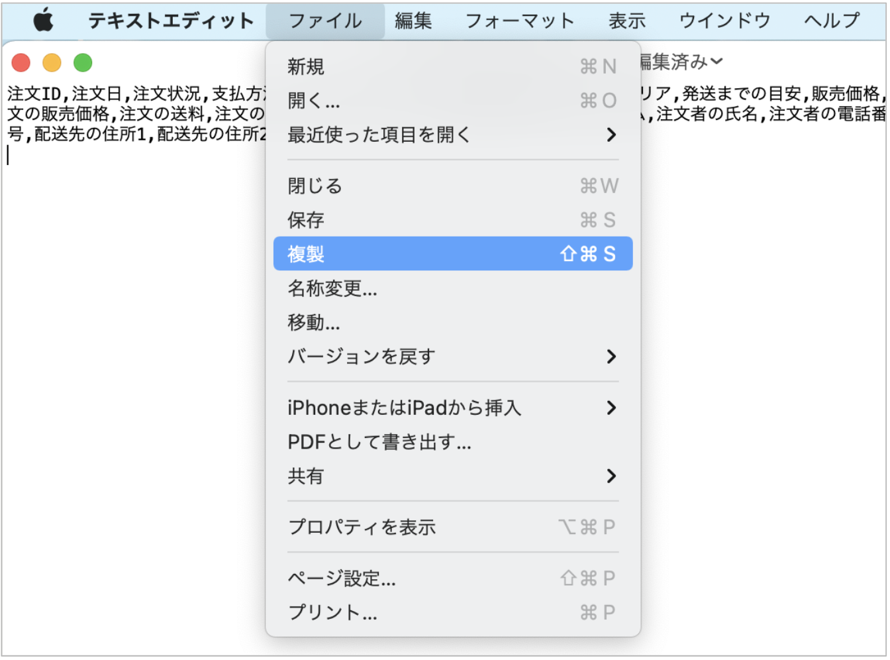Select the 移動... menu item
890x660 pixels.
453,323
